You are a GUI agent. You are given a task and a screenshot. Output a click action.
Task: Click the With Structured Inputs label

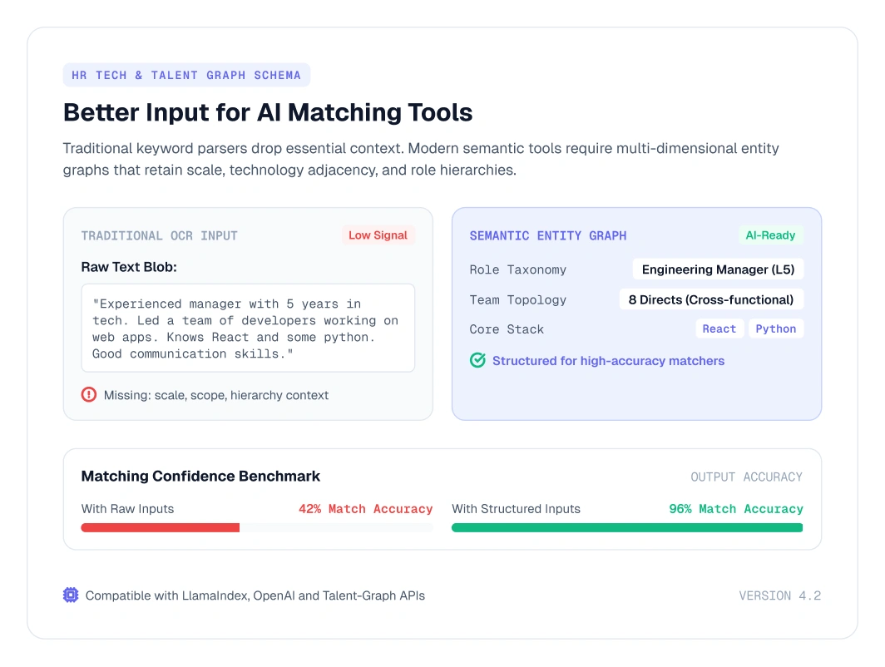tap(516, 508)
